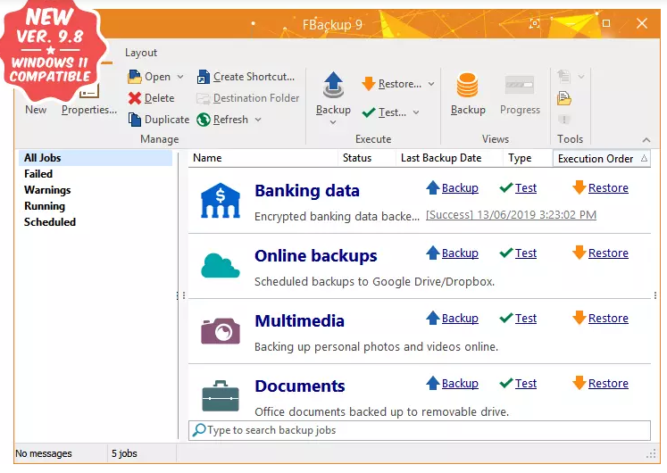Show Scheduled jobs

(x=50, y=222)
